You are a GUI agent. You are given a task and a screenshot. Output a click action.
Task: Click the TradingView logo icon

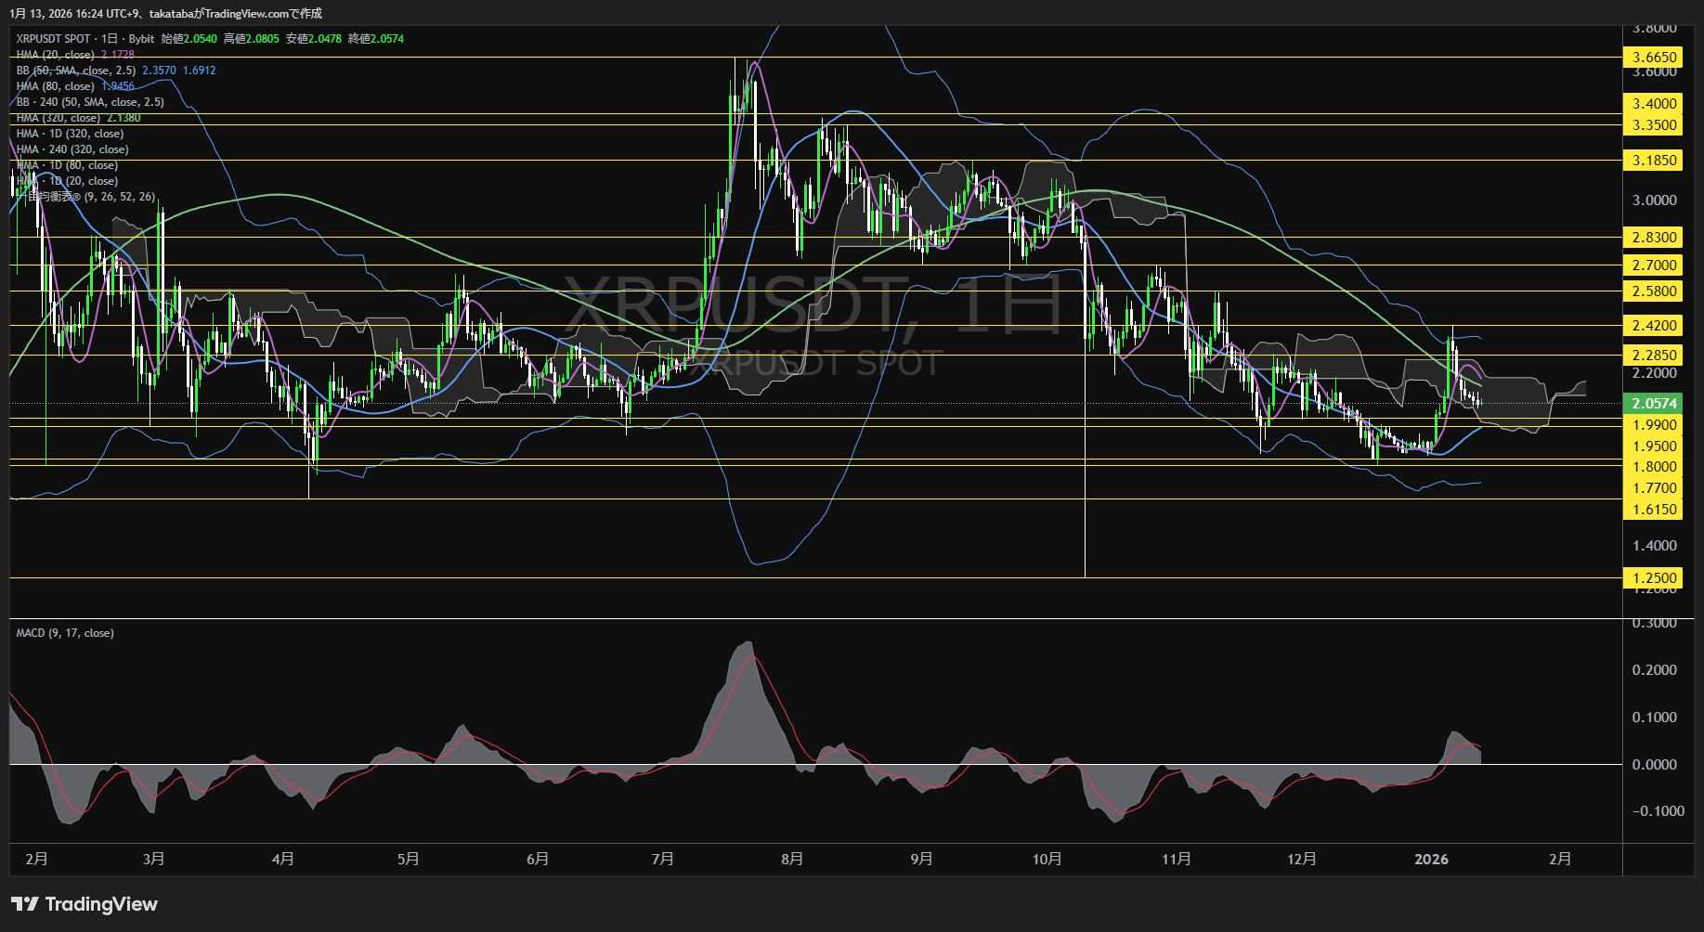(25, 904)
